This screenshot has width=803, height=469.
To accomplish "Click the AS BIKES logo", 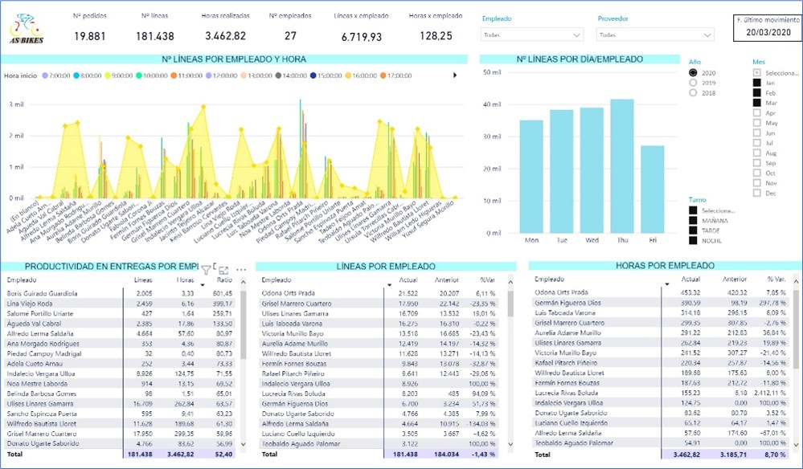I will pyautogui.click(x=27, y=29).
